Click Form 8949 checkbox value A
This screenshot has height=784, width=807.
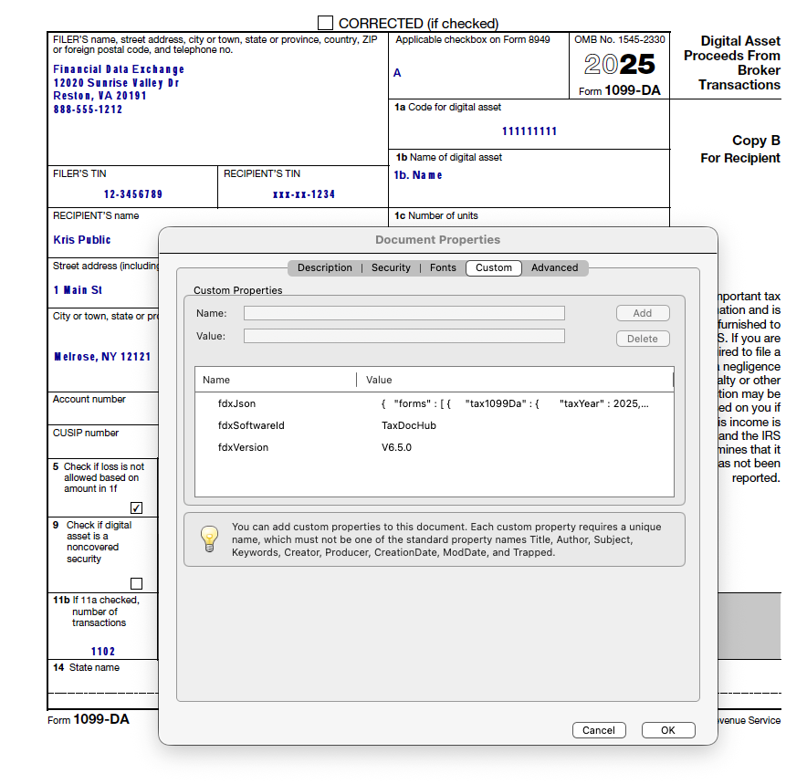(x=397, y=72)
